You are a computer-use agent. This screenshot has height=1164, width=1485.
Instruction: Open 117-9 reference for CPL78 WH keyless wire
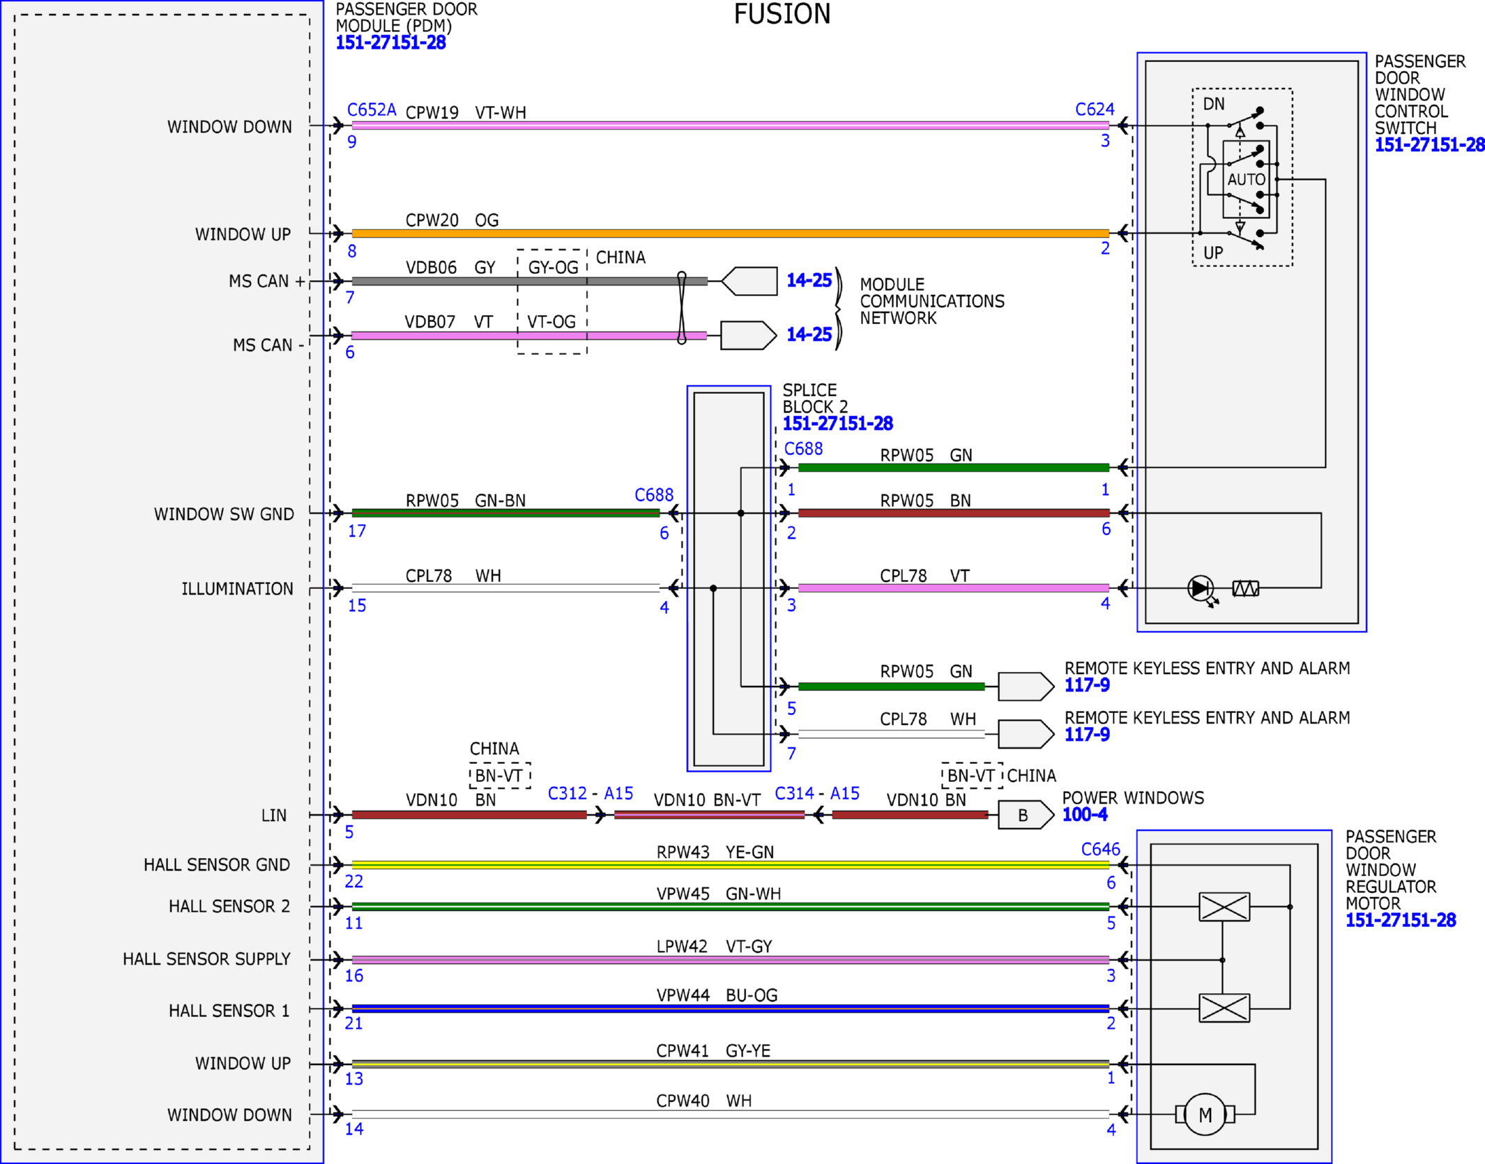(x=1087, y=735)
